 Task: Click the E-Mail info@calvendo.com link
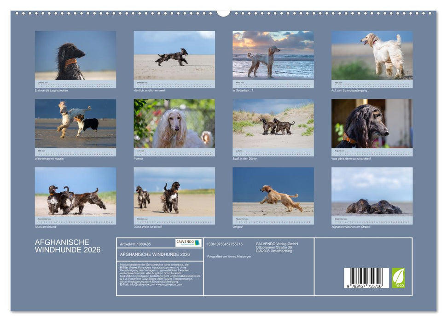point(143,285)
